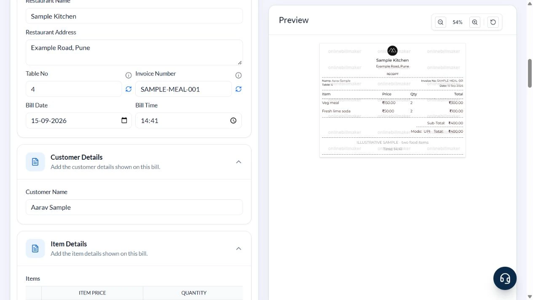The image size is (533, 300).
Task: Click the ITEM PRICE column header
Action: click(x=92, y=293)
